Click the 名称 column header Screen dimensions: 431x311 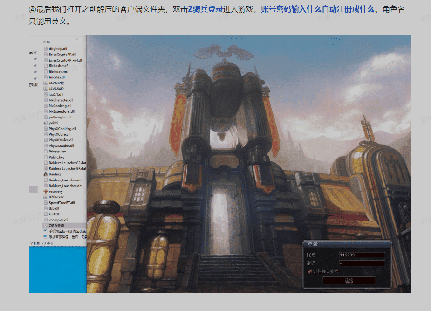click(x=47, y=42)
